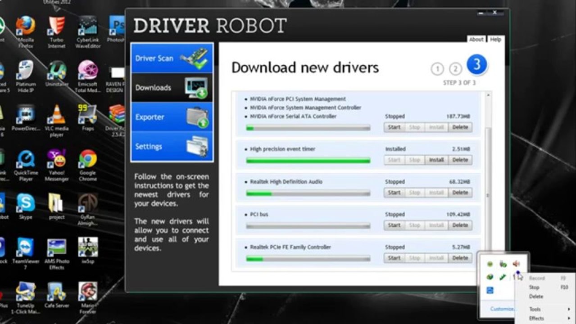Open the VLC media player desktop icon

pyautogui.click(x=57, y=120)
